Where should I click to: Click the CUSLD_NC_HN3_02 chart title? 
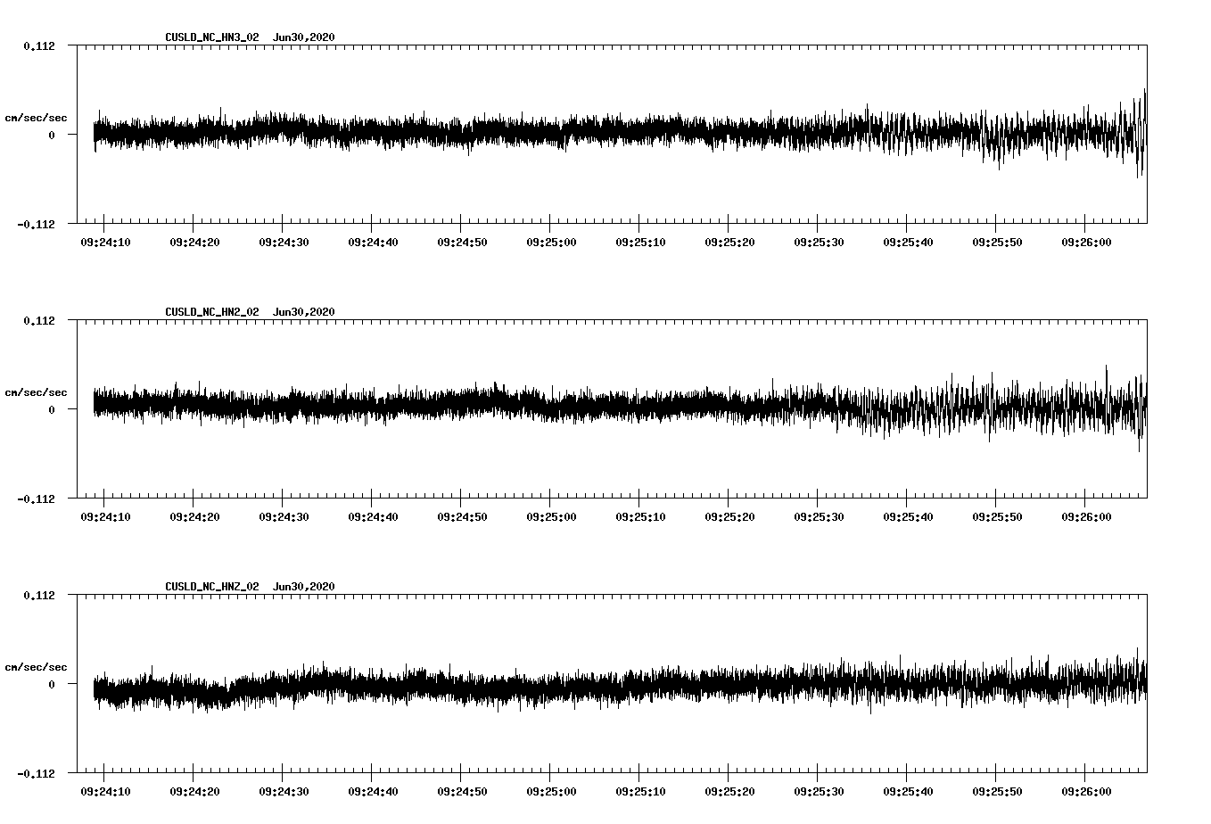250,37
